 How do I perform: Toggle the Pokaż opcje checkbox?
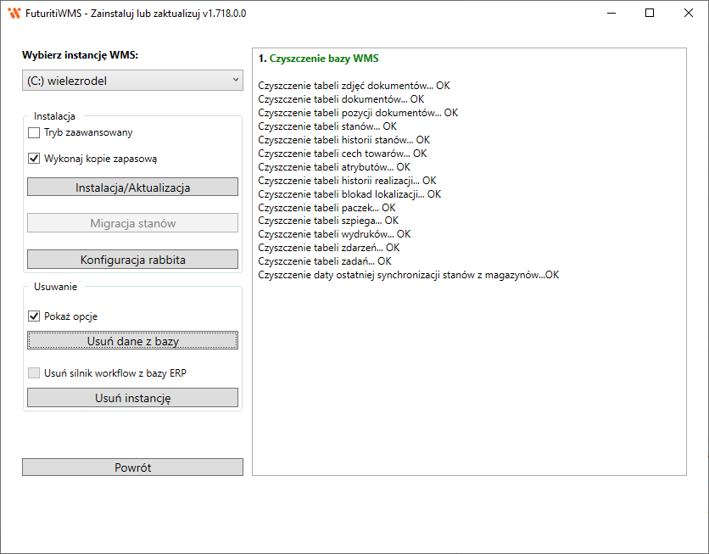point(34,316)
